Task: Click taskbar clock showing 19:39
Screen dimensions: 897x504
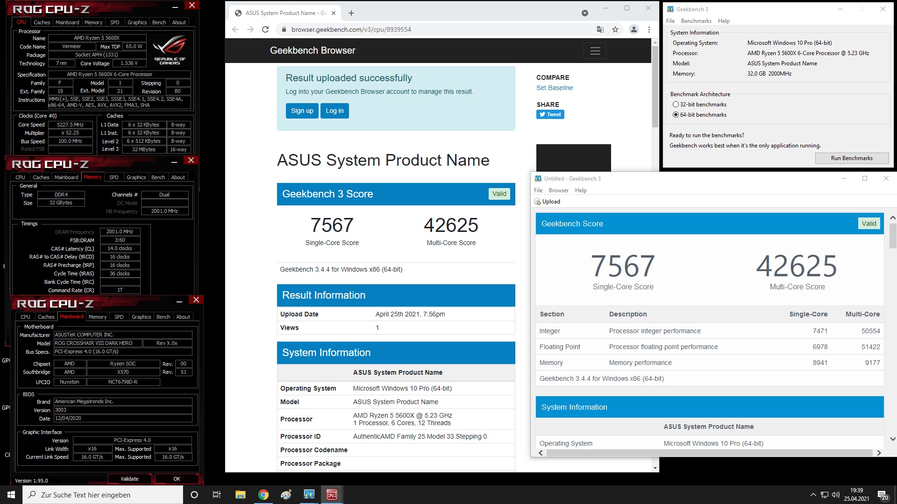Action: tap(856, 495)
